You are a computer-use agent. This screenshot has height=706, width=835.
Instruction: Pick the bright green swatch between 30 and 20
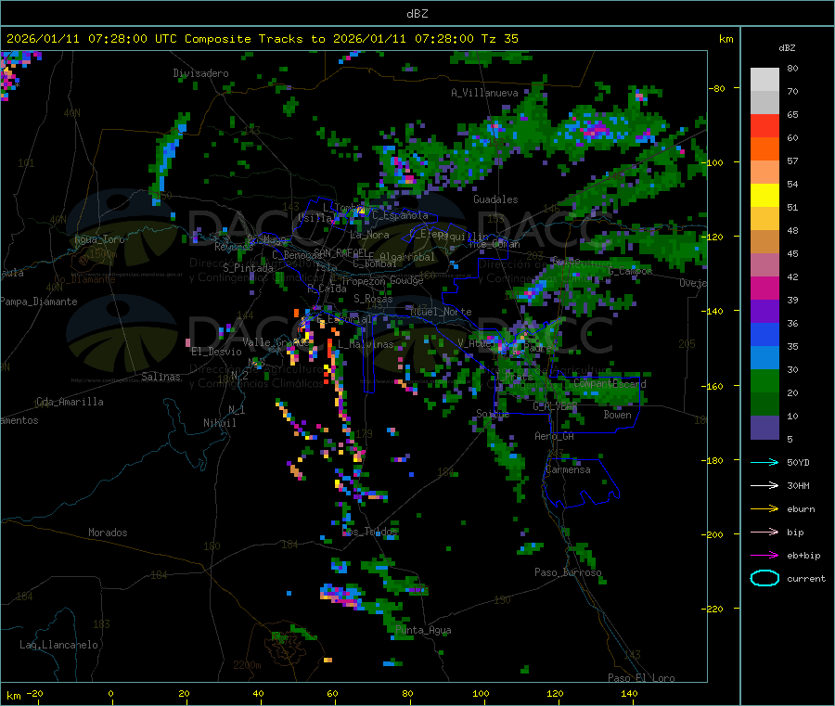(764, 380)
